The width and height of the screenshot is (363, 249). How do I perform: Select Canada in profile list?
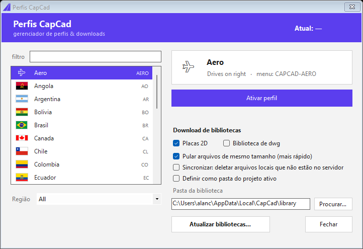(81, 138)
